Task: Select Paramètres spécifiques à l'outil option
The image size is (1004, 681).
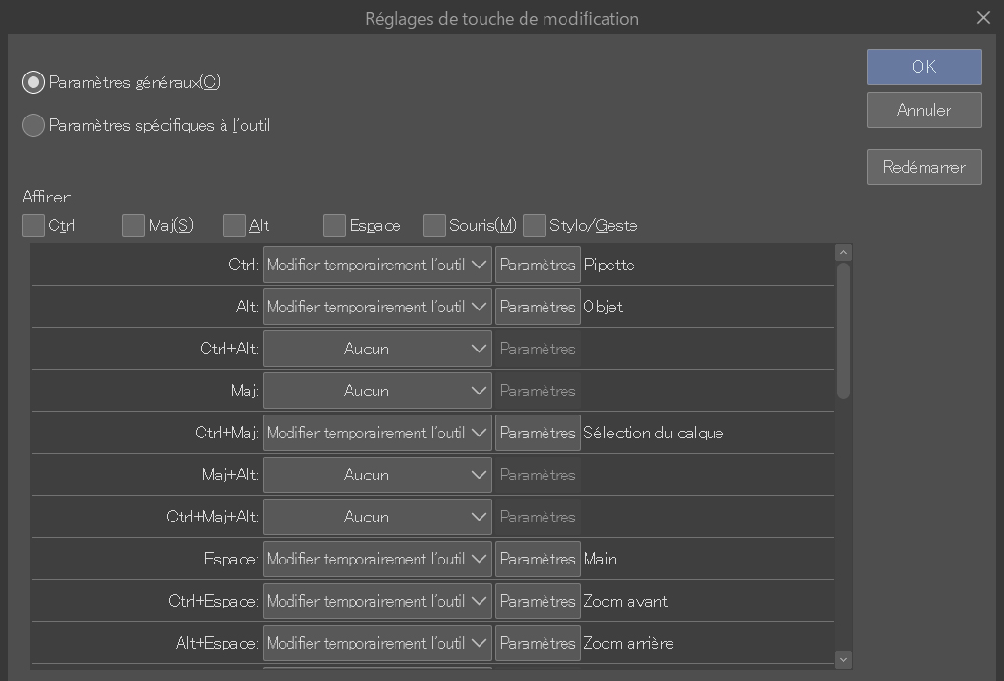Action: pyautogui.click(x=33, y=125)
